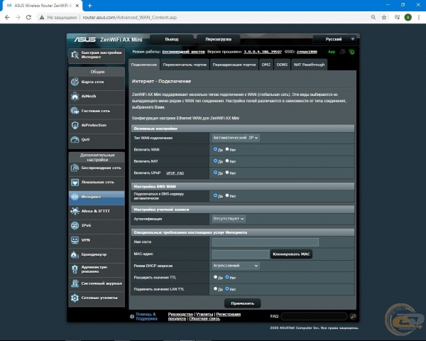Open the language dropdown Русский
The height and width of the screenshot is (341, 426).
point(334,39)
